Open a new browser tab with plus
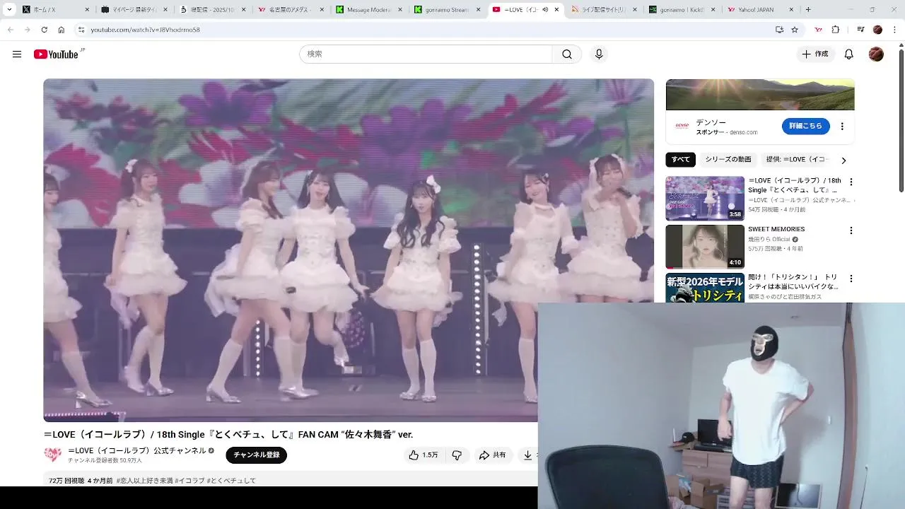Viewport: 905px width, 509px height. click(x=808, y=10)
